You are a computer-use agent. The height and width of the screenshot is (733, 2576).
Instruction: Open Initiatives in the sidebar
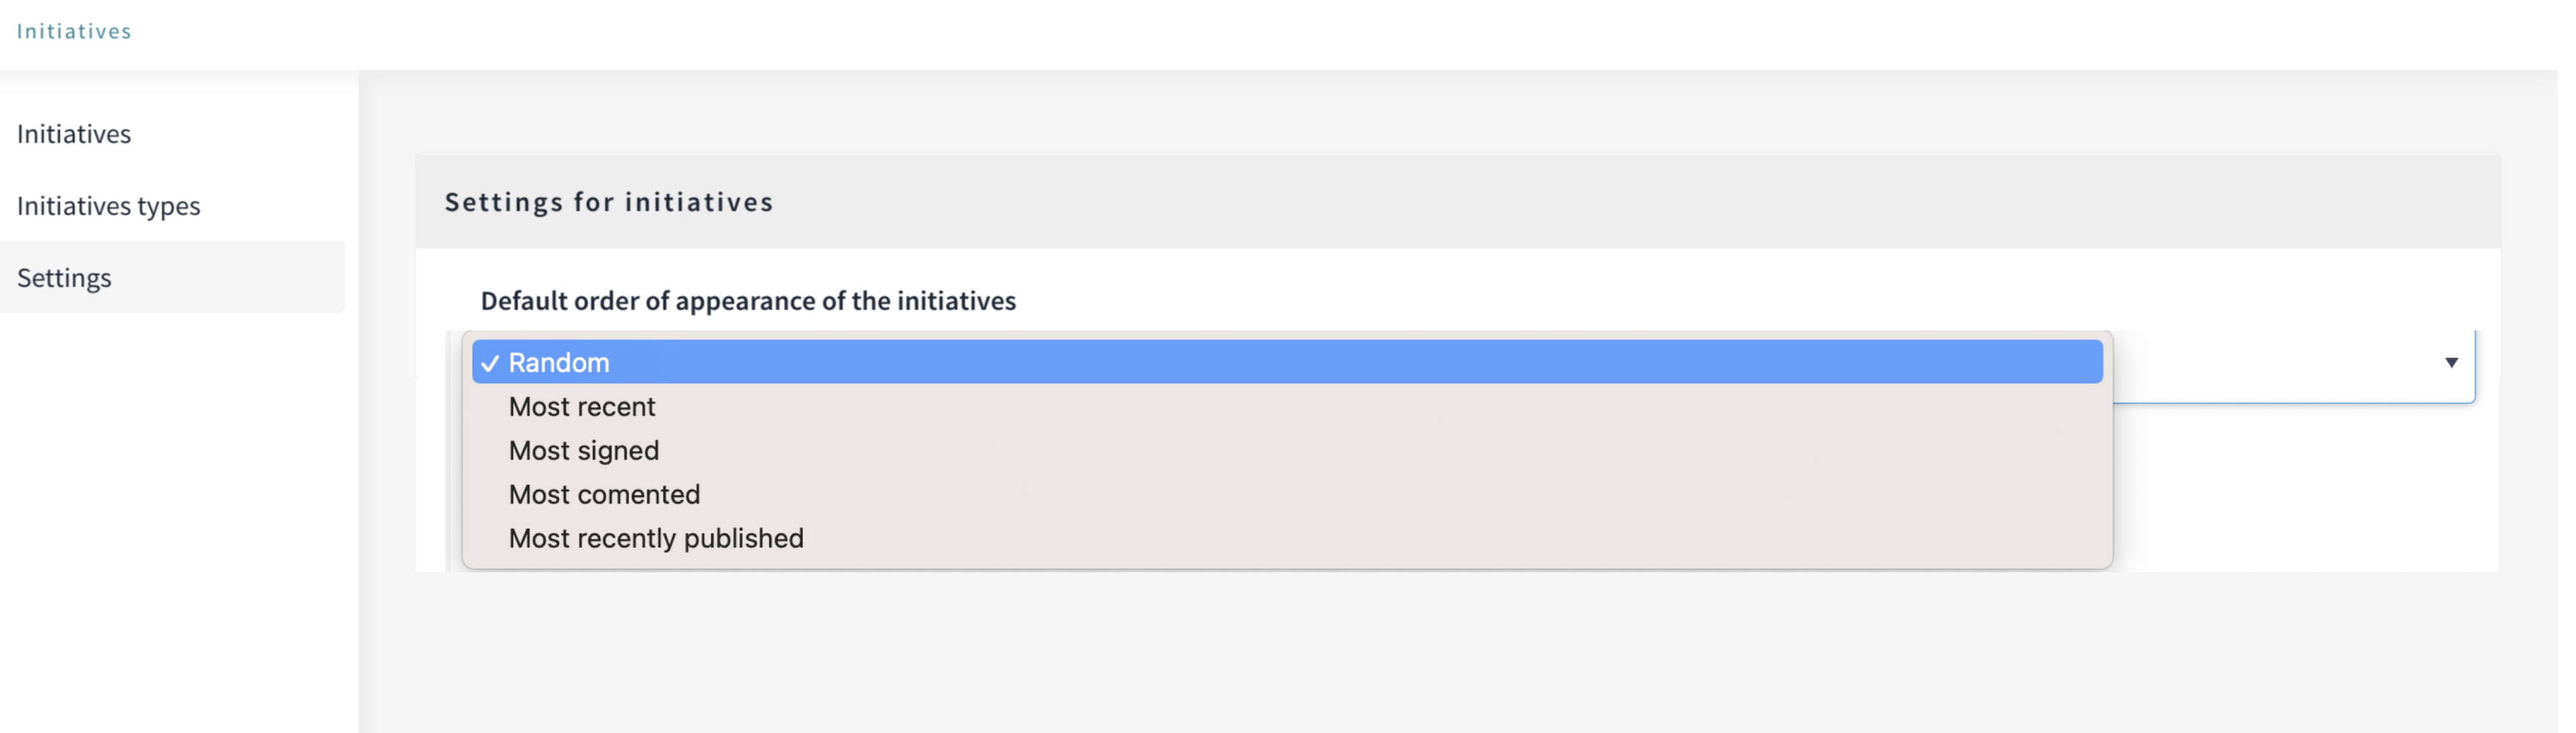74,134
